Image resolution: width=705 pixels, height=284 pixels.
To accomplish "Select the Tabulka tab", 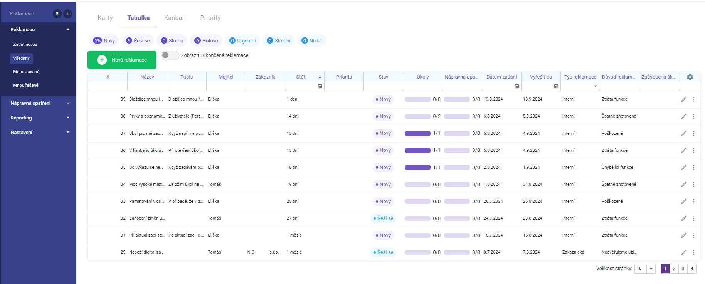I will click(x=138, y=18).
